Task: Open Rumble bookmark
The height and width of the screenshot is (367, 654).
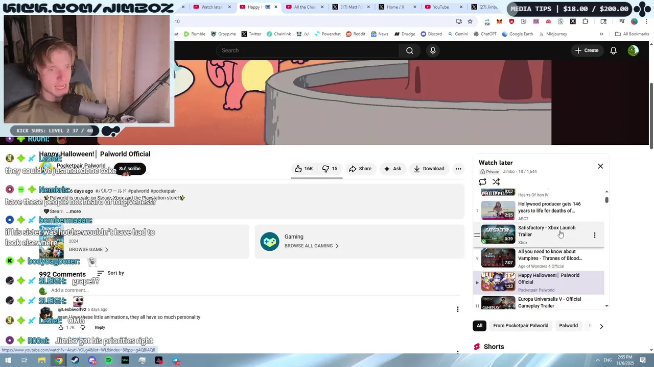Action: [x=195, y=34]
